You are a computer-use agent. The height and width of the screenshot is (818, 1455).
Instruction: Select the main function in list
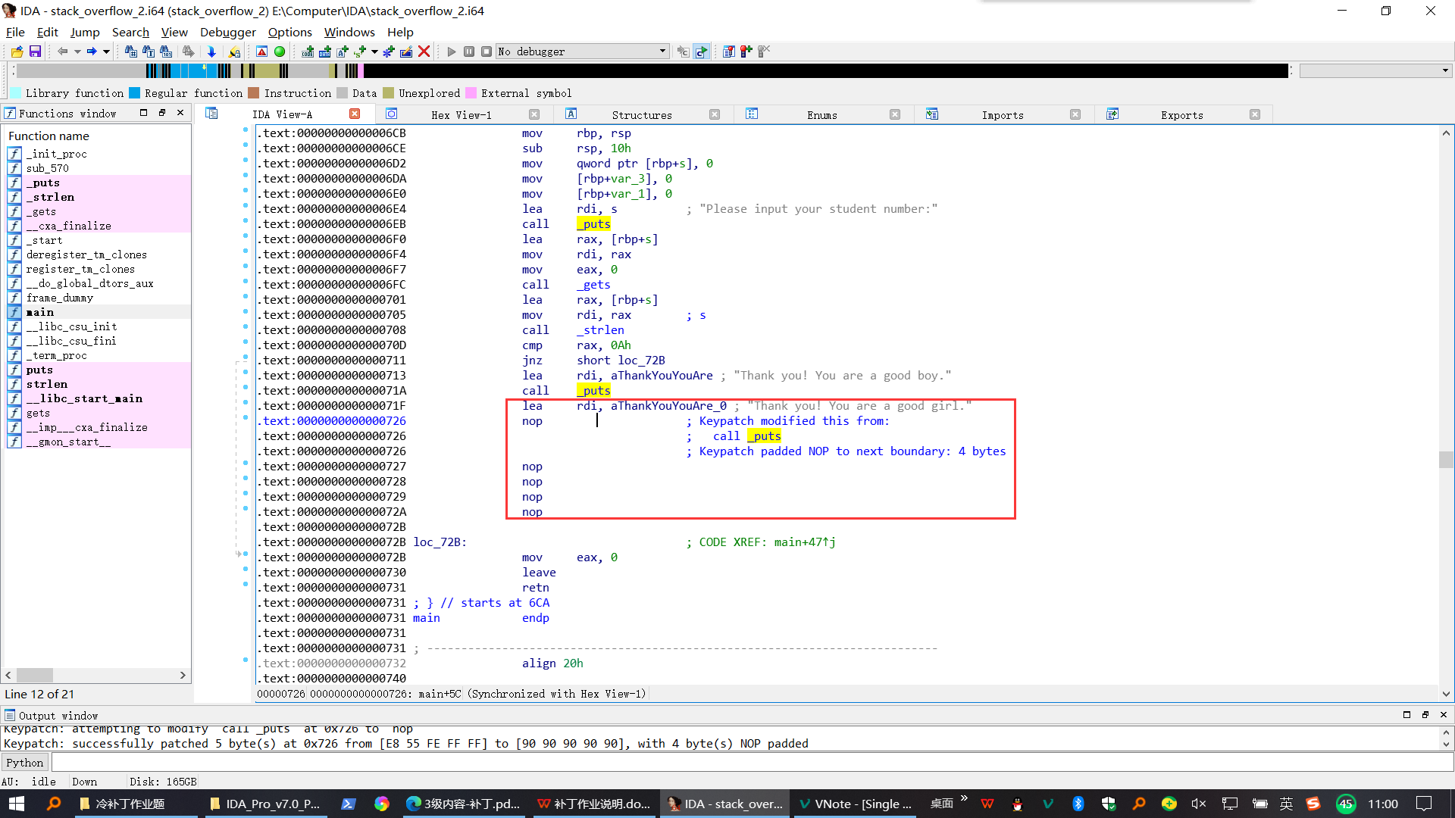tap(40, 312)
